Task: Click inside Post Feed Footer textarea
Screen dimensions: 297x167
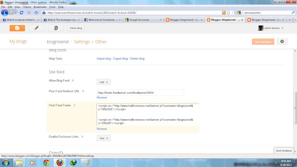Action: pos(148,115)
